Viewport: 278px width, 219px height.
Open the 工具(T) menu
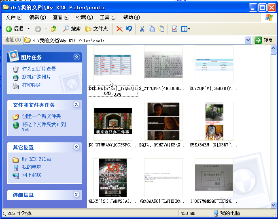coord(108,17)
